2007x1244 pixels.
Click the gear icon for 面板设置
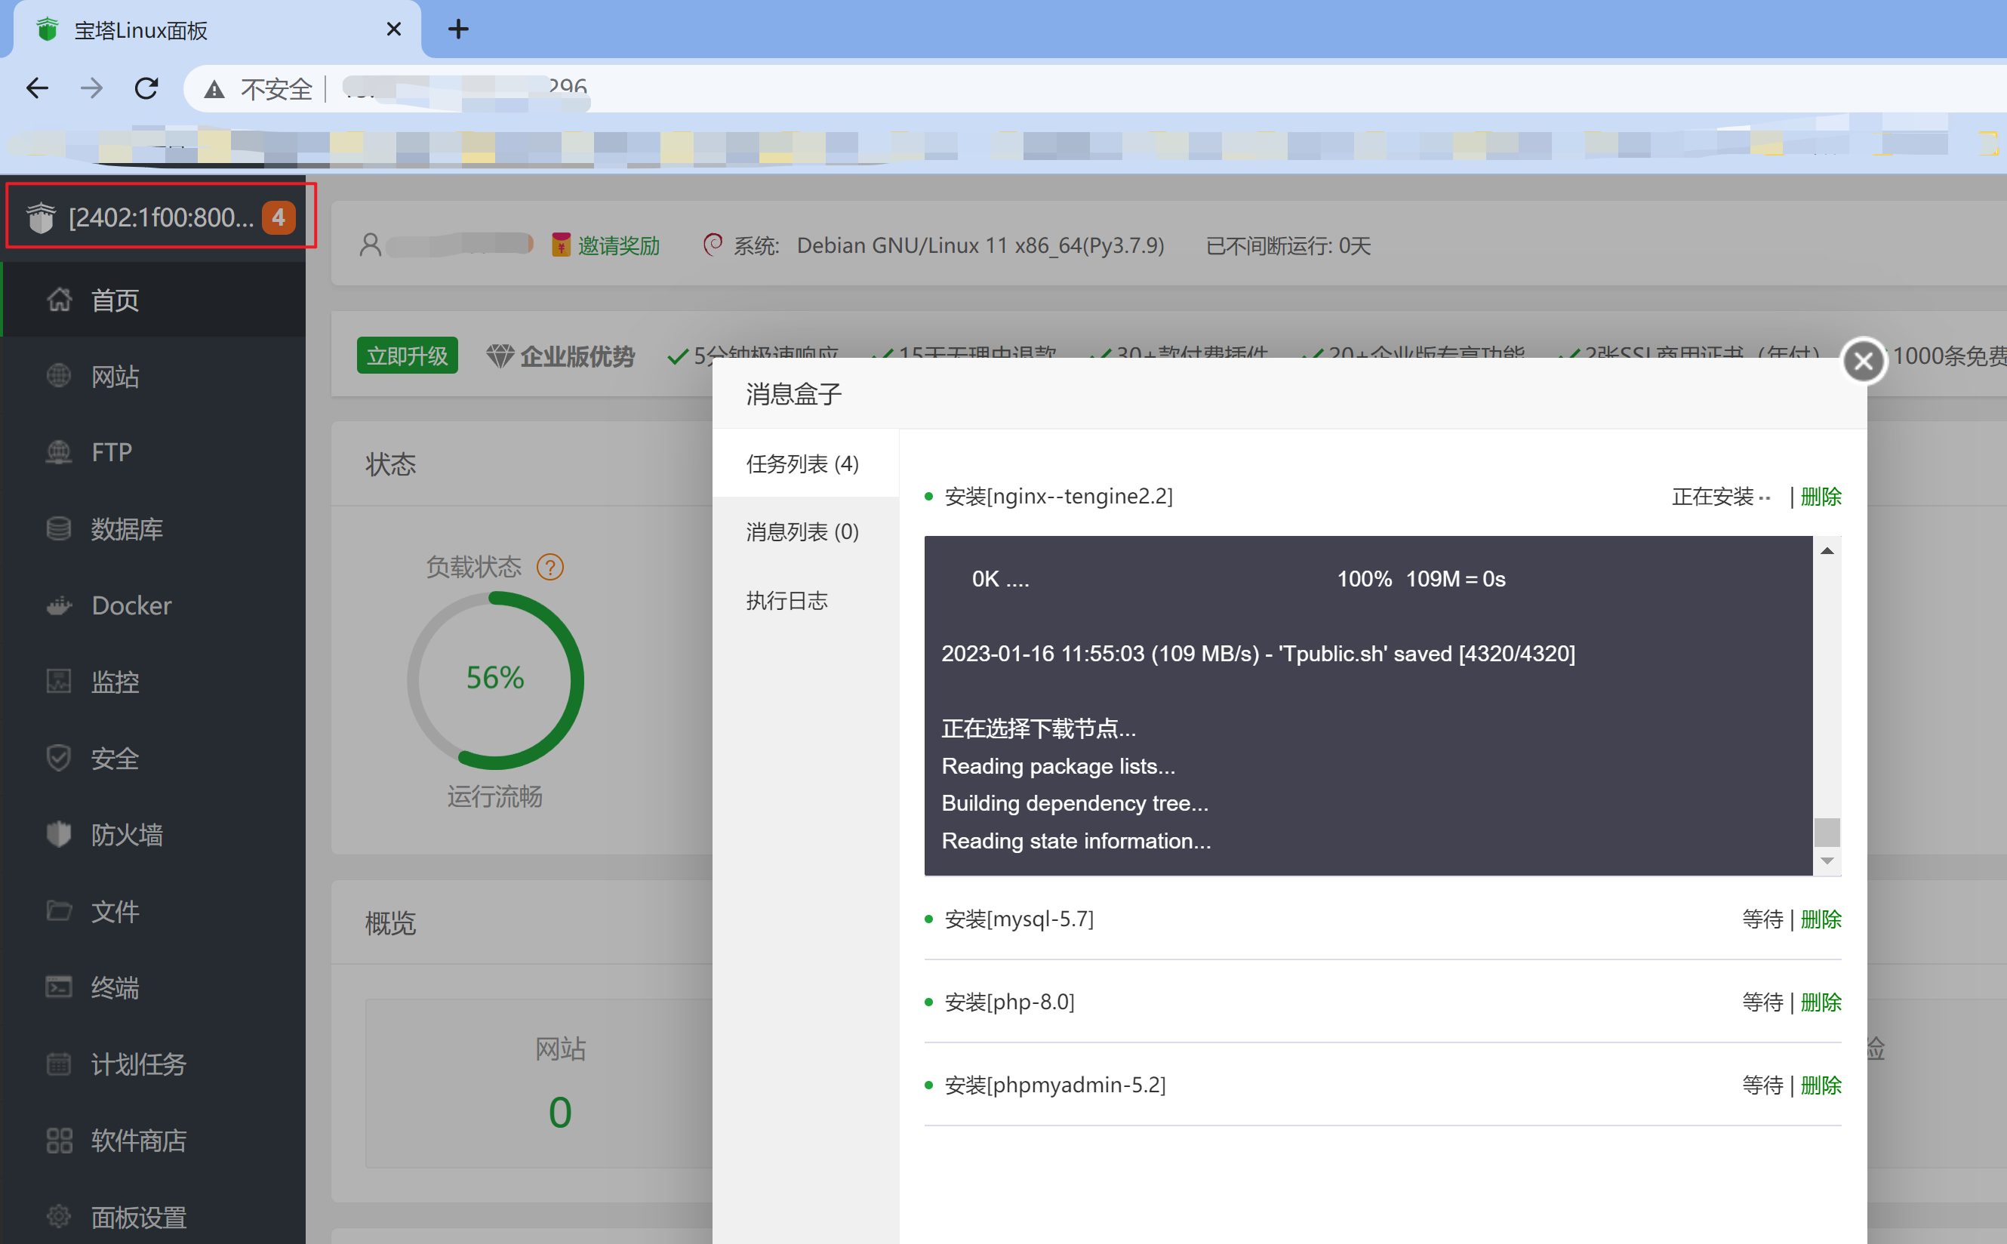pyautogui.click(x=58, y=1217)
